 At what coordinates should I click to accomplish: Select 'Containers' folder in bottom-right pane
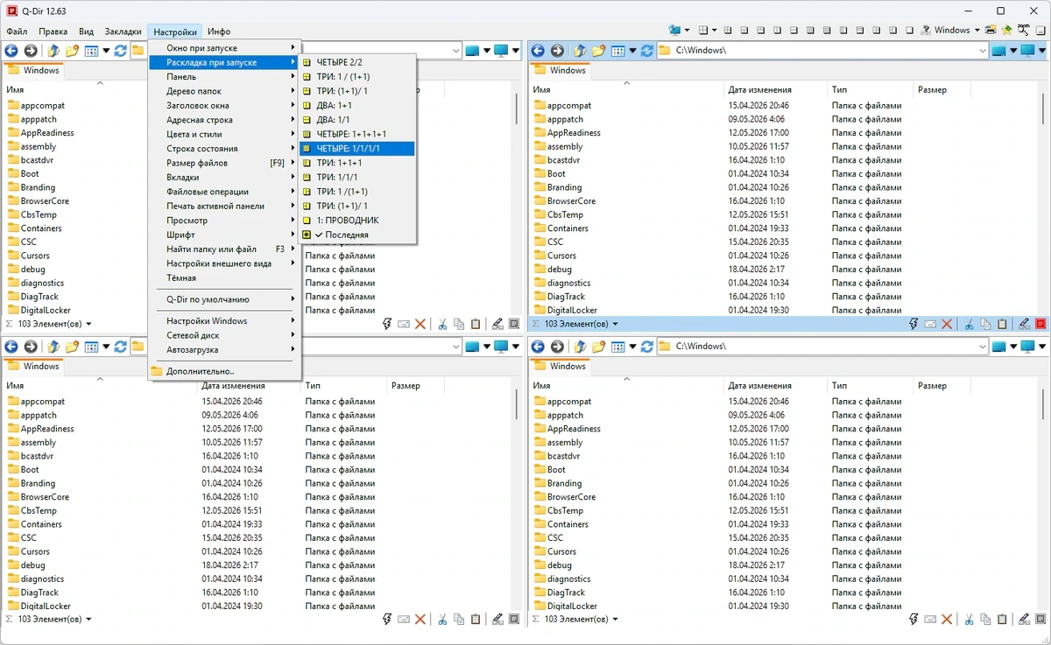point(568,524)
